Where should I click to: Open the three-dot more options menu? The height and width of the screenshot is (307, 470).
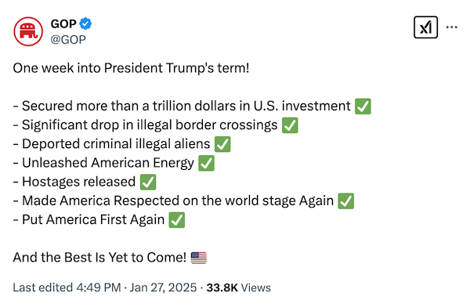[451, 27]
